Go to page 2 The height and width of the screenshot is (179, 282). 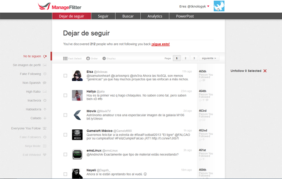(185, 58)
